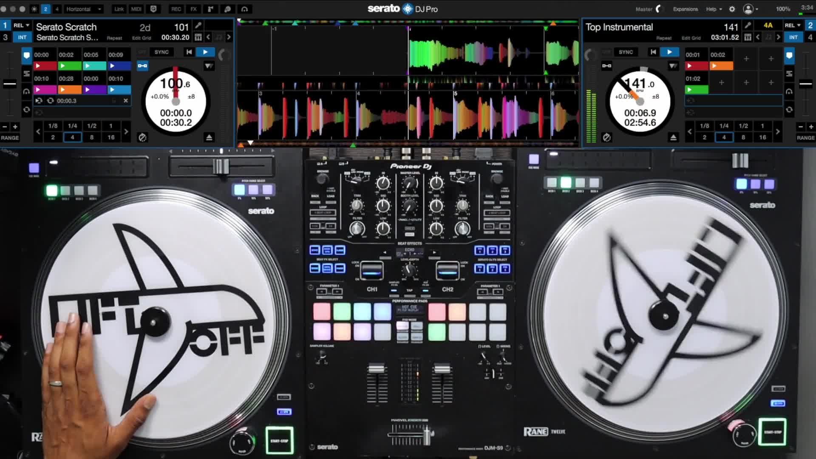Click left deck pitch slider handle
The width and height of the screenshot is (816, 459).
10,84
